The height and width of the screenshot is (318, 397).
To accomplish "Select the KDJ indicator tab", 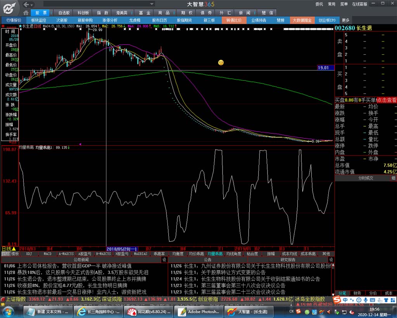I will click(29, 254).
